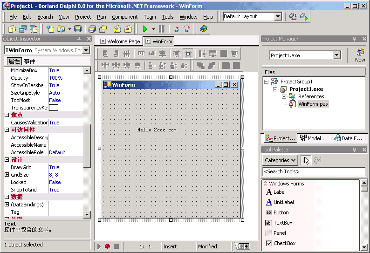Click the Step Over debug icon
This screenshot has height=253, width=370.
[187, 29]
